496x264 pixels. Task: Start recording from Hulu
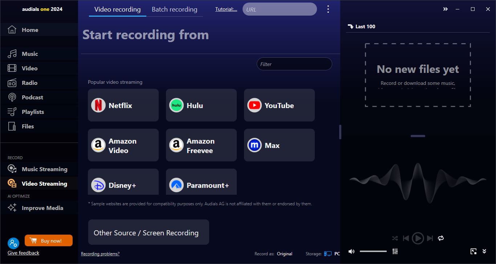click(201, 105)
